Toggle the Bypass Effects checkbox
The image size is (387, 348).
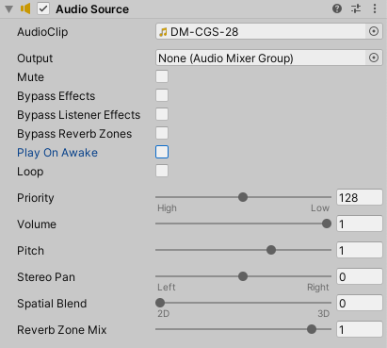(162, 95)
